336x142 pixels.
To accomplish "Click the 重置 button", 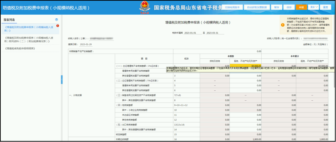I will pyautogui.click(x=325, y=7).
